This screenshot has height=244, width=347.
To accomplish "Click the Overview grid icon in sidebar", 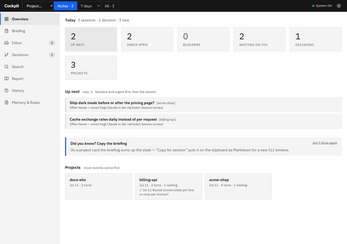I will point(7,19).
